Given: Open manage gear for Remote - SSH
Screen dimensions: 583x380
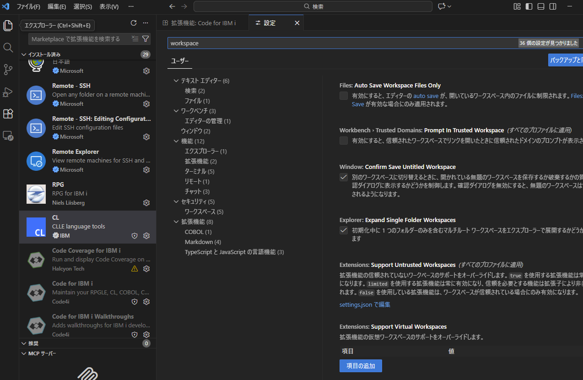Looking at the screenshot, I should pos(146,104).
